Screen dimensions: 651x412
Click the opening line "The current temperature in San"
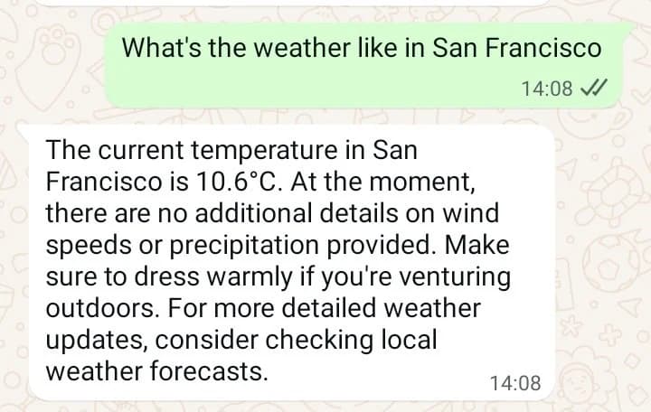tap(231, 150)
